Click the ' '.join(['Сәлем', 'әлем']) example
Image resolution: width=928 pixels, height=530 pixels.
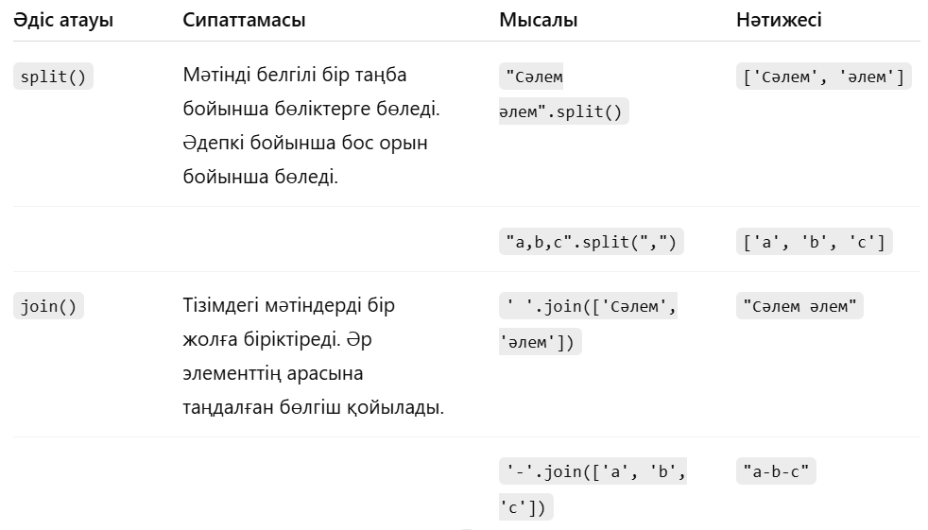[x=589, y=323]
